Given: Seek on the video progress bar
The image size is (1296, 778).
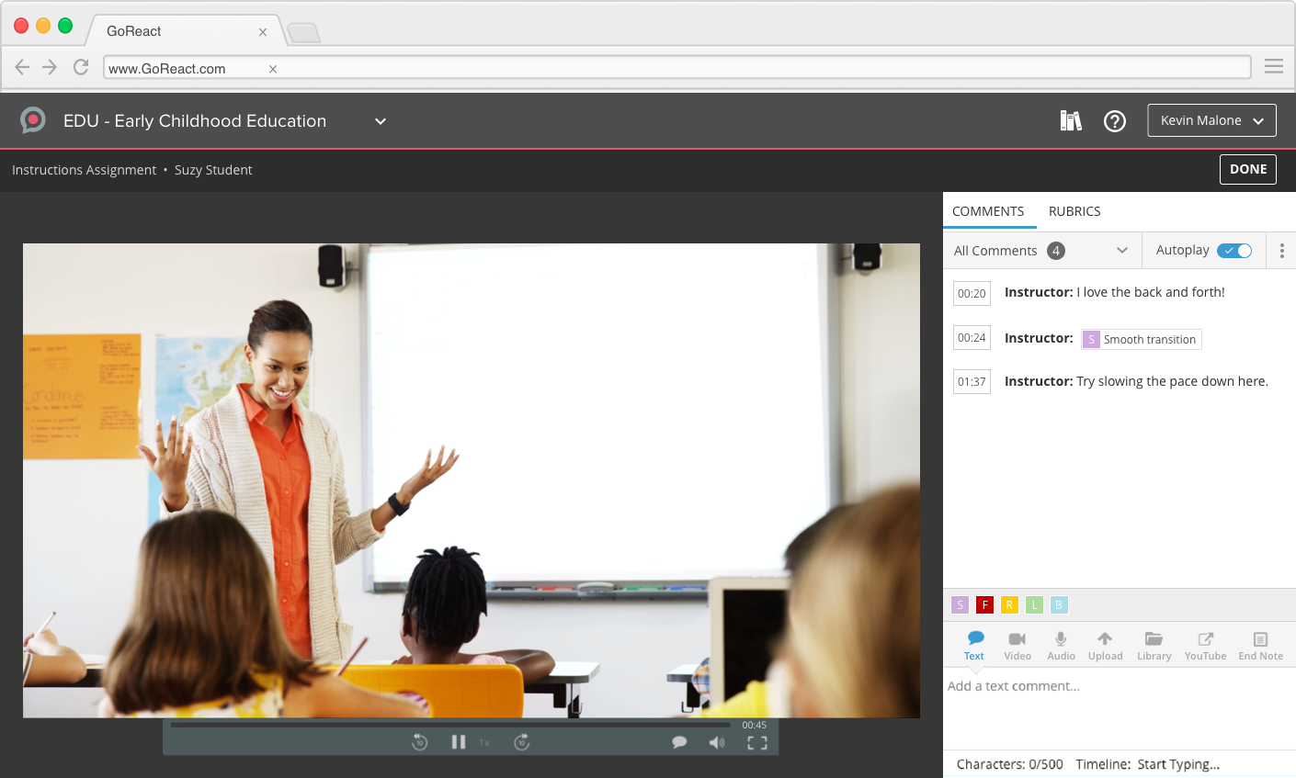Looking at the screenshot, I should tap(450, 725).
